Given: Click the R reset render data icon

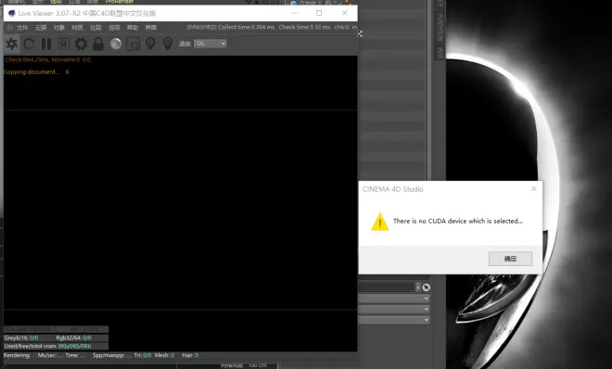Looking at the screenshot, I should pos(64,44).
